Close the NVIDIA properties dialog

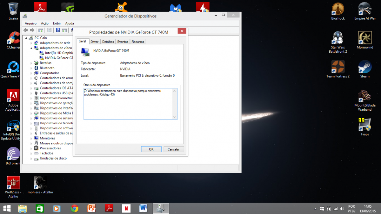click(182, 31)
